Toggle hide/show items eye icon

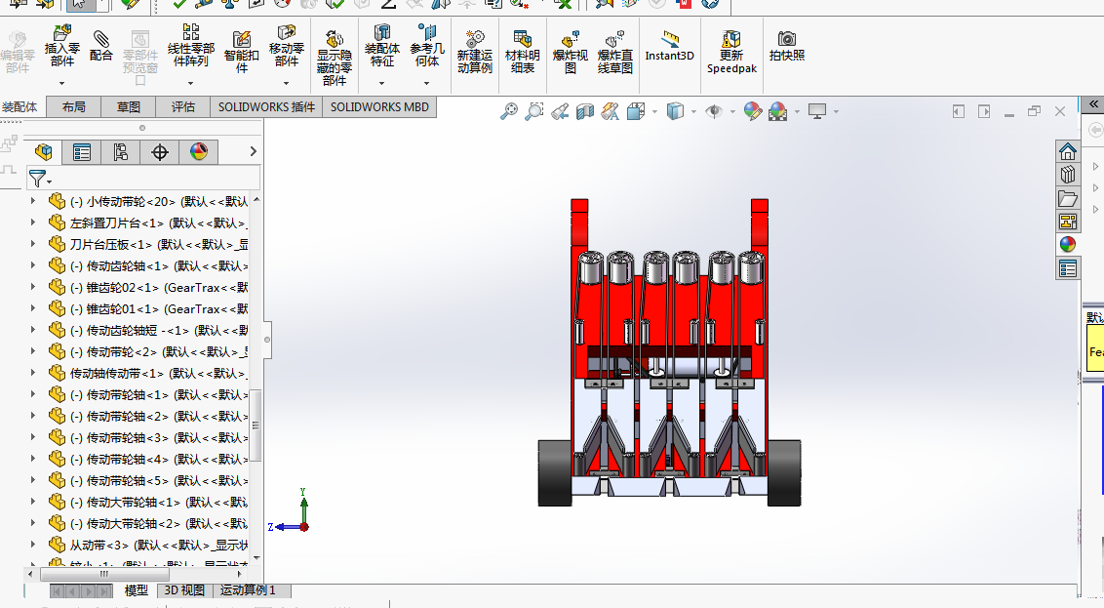(x=714, y=111)
